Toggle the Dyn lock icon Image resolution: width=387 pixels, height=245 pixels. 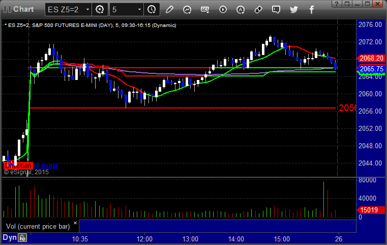tap(22, 238)
